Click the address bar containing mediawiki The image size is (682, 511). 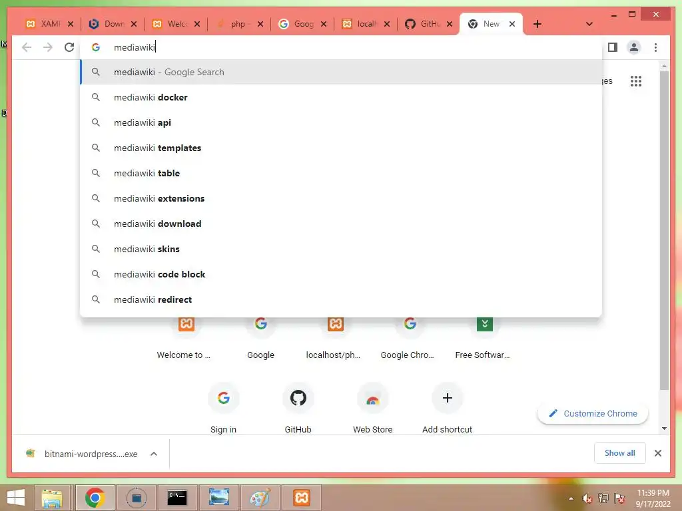(342, 47)
